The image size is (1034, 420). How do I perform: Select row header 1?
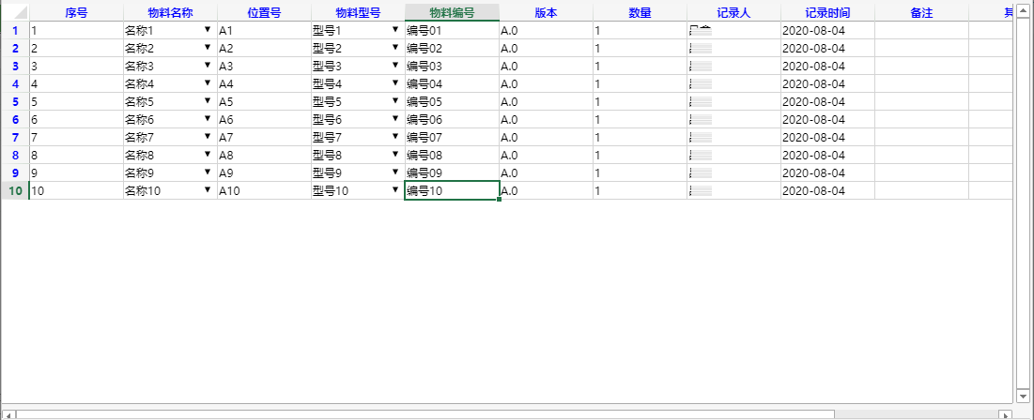point(15,30)
